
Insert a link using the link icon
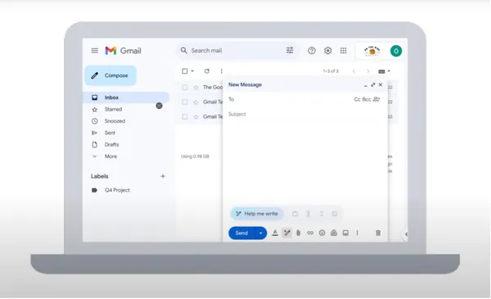pos(310,233)
